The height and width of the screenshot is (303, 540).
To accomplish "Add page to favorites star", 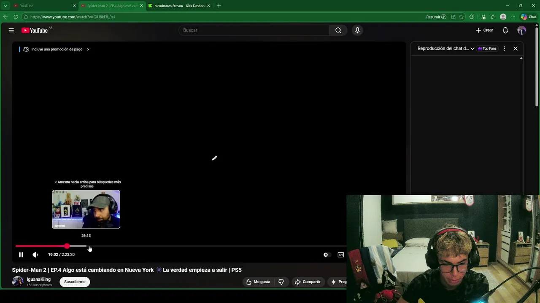I will 461,17.
